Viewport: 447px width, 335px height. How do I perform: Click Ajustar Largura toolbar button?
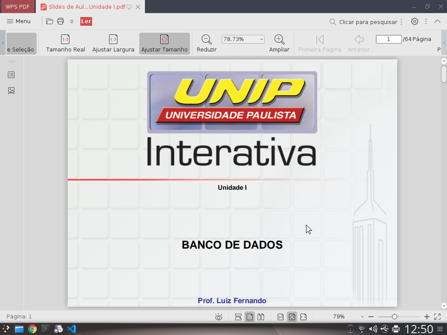click(113, 44)
